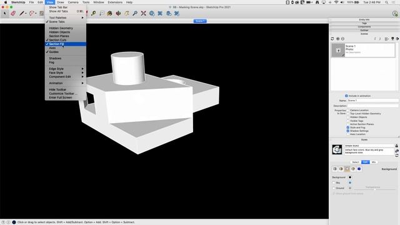Screen dimensions: 400x225
Task: Open the Edge settings icon
Action: (x=335, y=169)
